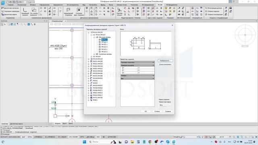Click the Длина анкеровки button

(x=165, y=64)
